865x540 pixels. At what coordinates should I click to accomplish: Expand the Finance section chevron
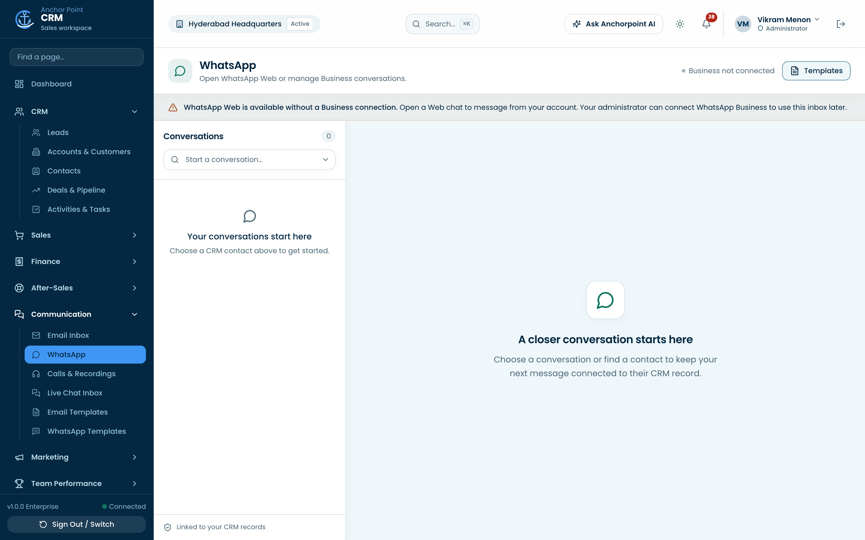tap(134, 261)
